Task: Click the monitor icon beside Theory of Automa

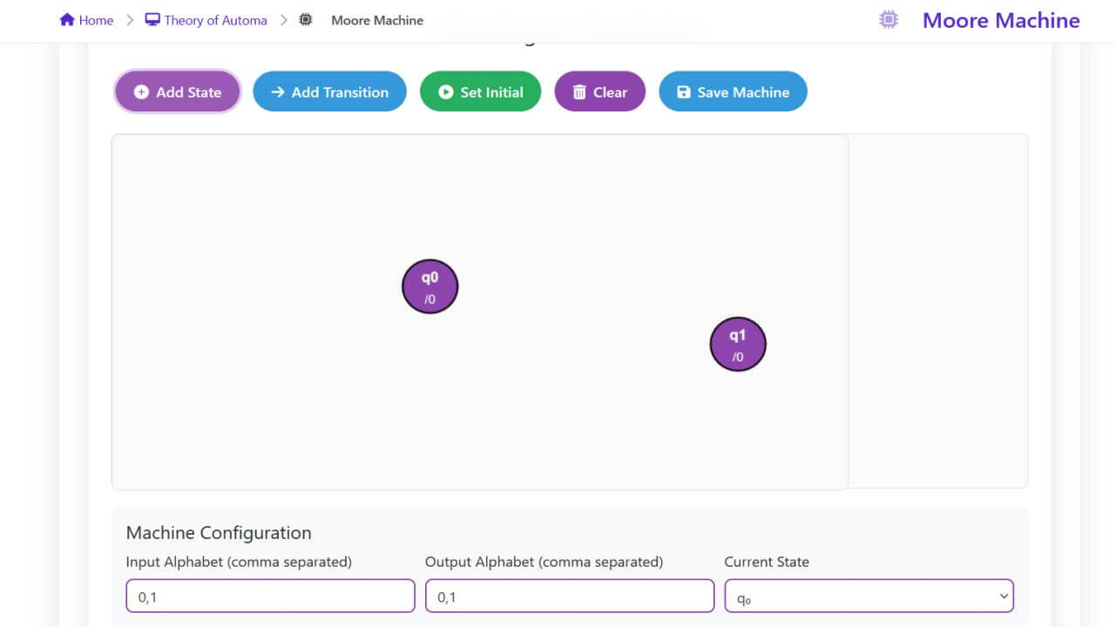Action: click(x=152, y=20)
